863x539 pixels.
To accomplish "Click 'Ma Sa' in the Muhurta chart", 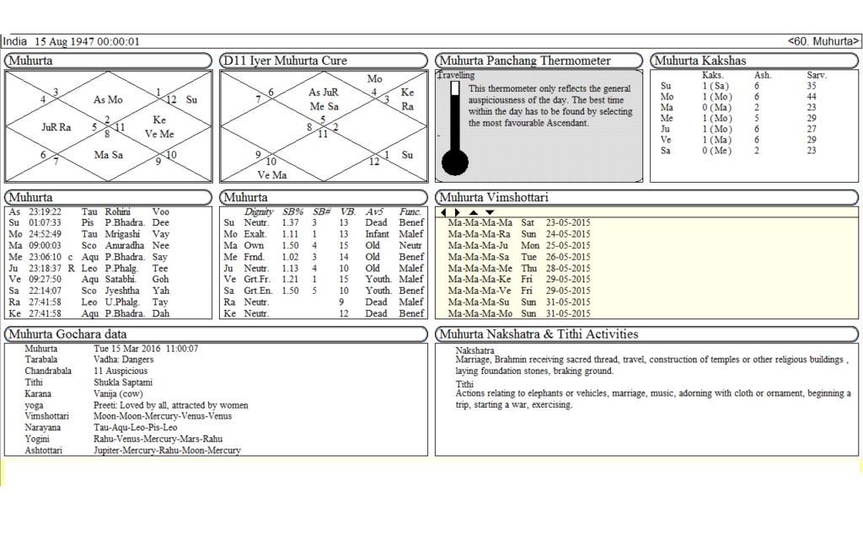I will (109, 155).
